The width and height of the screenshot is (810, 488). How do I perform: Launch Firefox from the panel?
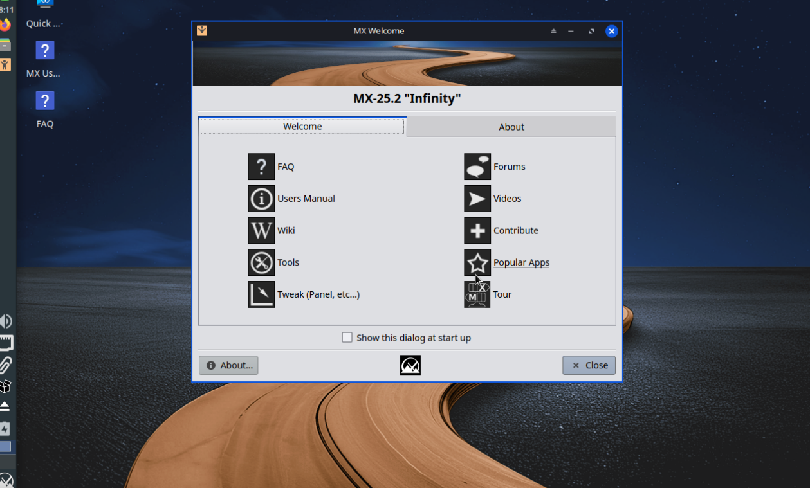coord(5,26)
